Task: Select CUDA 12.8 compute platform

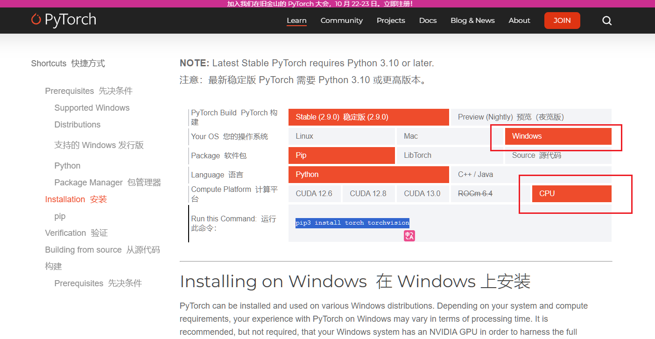Action: tap(368, 193)
